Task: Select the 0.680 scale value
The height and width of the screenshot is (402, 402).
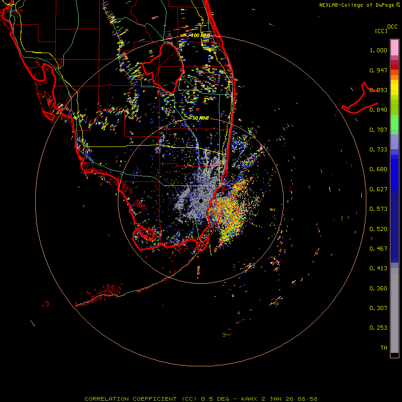Action: tap(378, 169)
